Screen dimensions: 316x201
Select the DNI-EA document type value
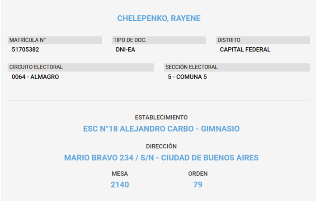coord(125,50)
